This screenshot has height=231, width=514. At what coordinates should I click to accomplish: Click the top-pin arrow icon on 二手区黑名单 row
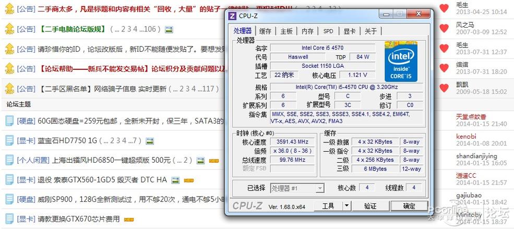9,89
